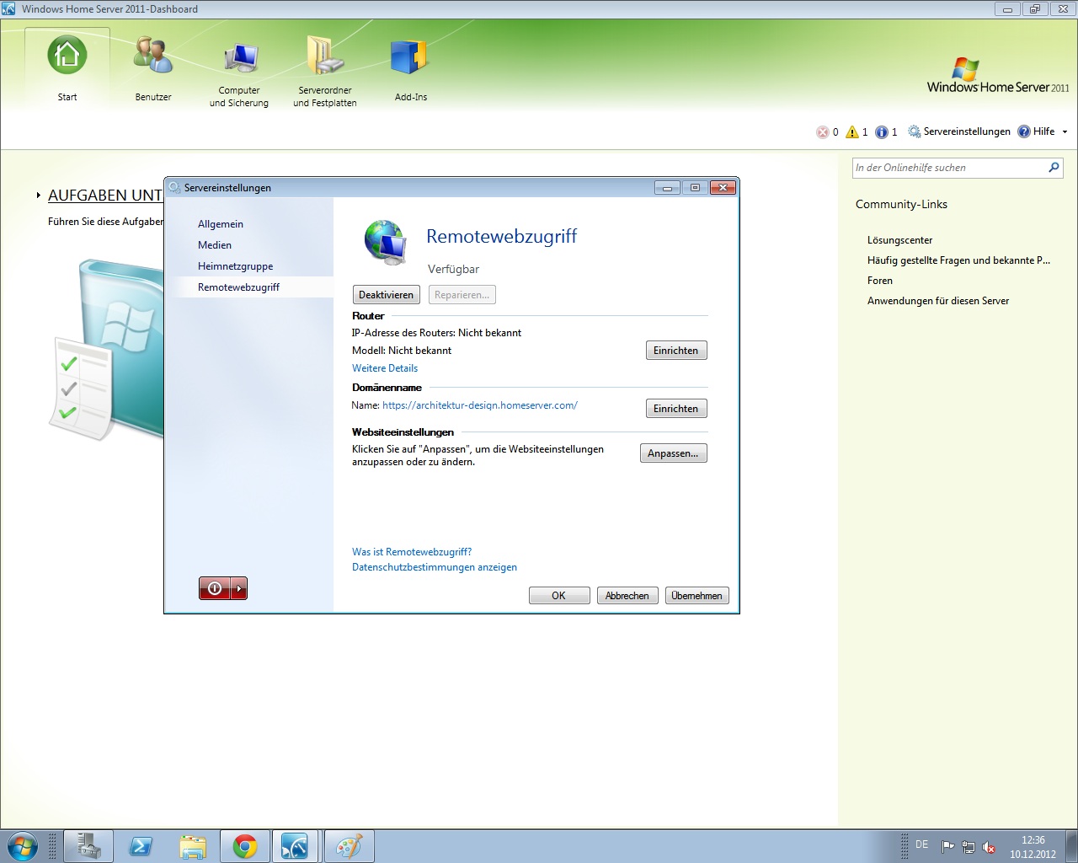The image size is (1078, 863).
Task: Click Einrichten for the Router
Action: 676,351
